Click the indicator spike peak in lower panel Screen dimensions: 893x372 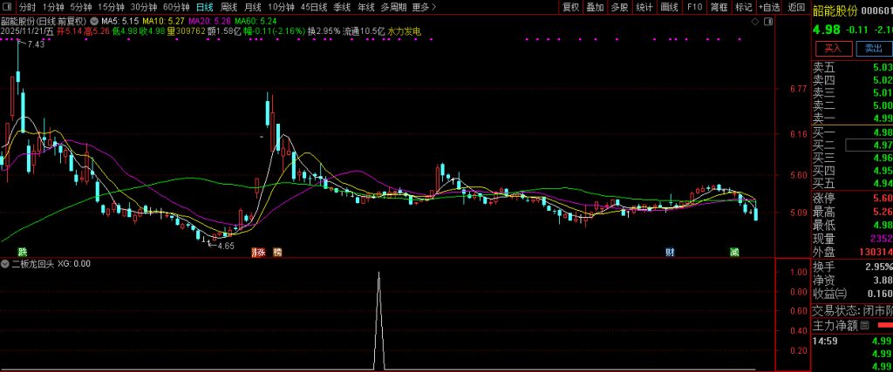pyautogui.click(x=378, y=273)
